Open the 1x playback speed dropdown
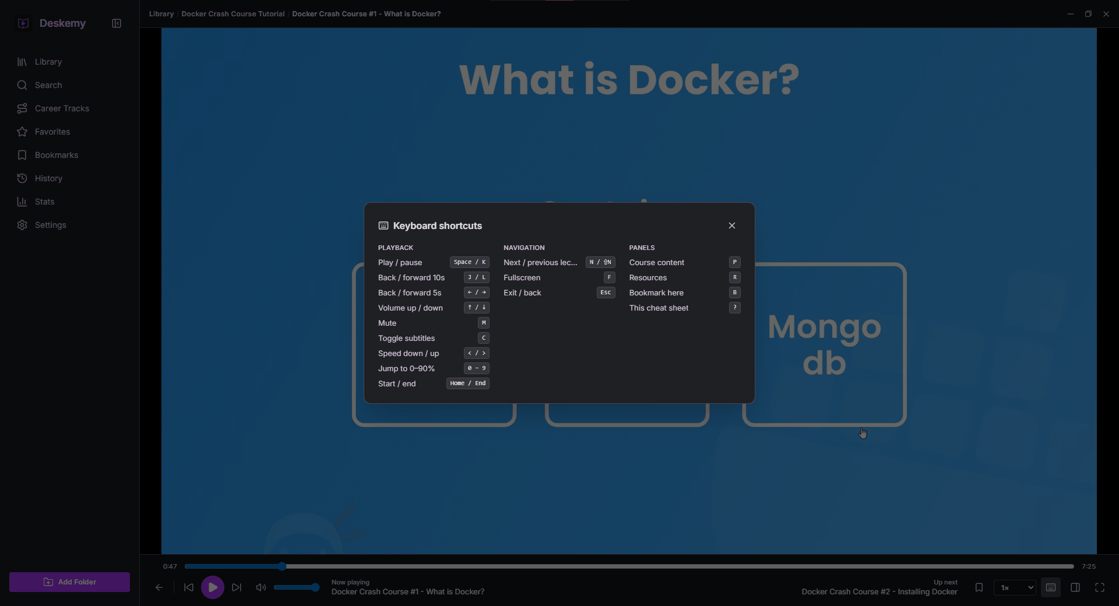The height and width of the screenshot is (606, 1119). click(1015, 587)
